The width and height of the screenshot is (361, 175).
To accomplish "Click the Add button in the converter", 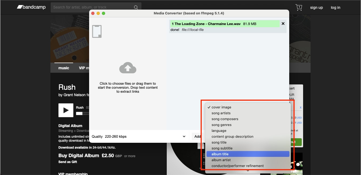I will click(x=198, y=136).
